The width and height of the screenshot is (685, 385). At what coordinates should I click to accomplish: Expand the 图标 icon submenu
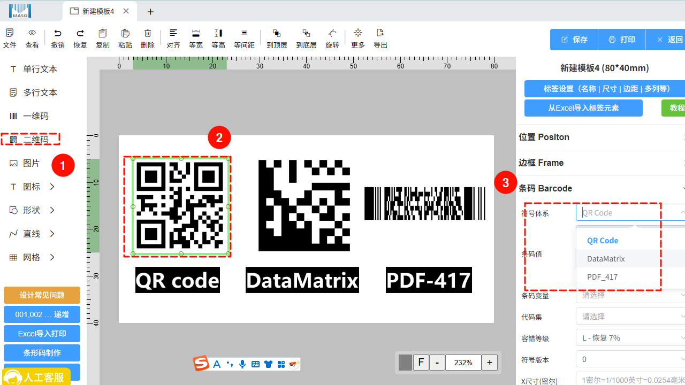tap(52, 187)
